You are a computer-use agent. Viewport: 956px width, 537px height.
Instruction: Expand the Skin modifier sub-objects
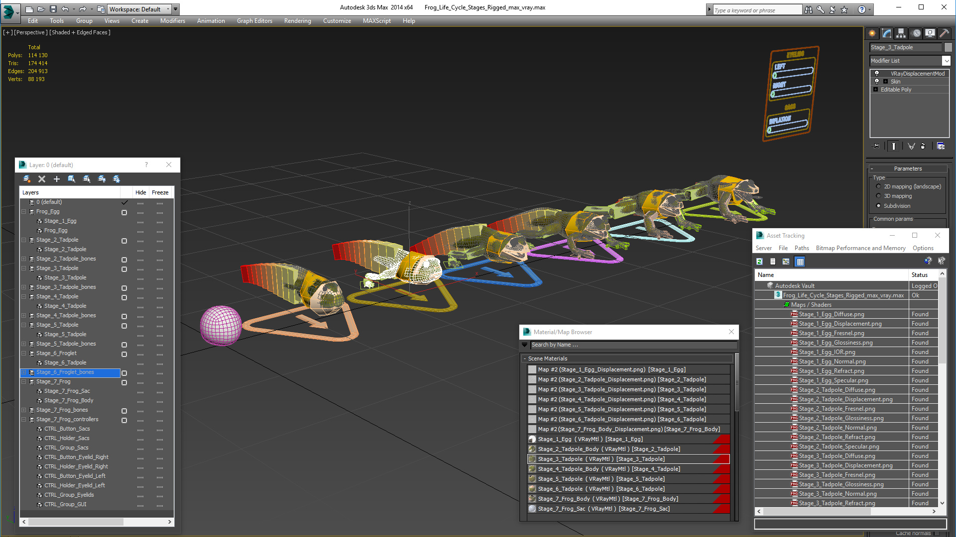coord(885,82)
